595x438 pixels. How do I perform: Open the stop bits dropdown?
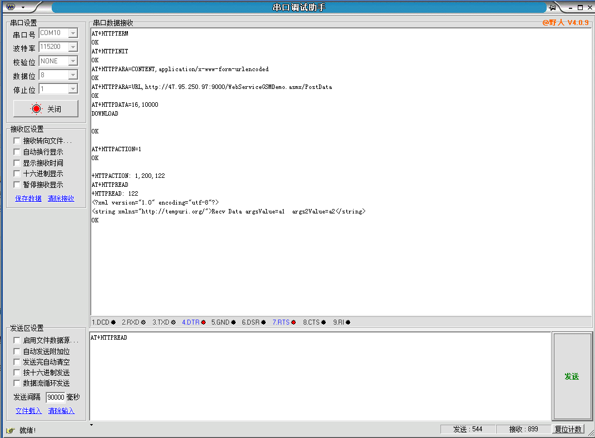coord(73,89)
